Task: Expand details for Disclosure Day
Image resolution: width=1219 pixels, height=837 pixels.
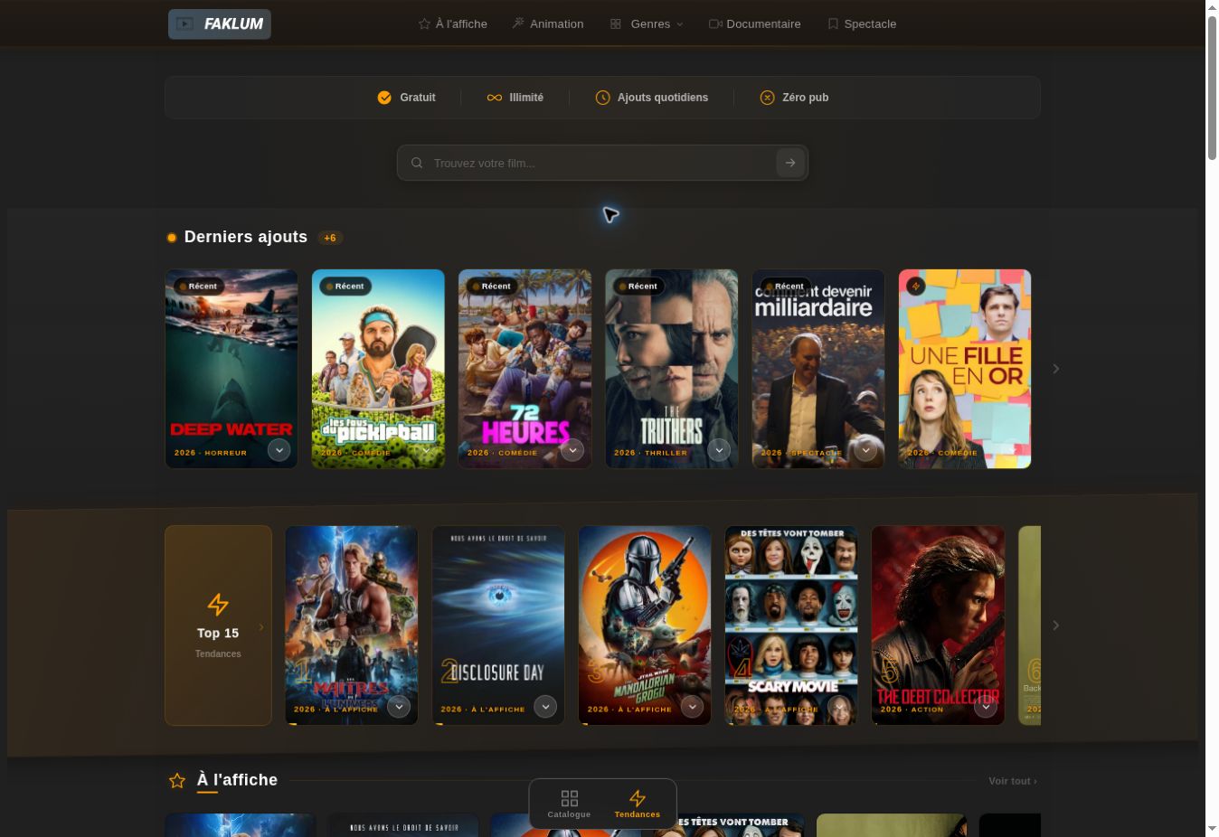Action: (x=545, y=706)
